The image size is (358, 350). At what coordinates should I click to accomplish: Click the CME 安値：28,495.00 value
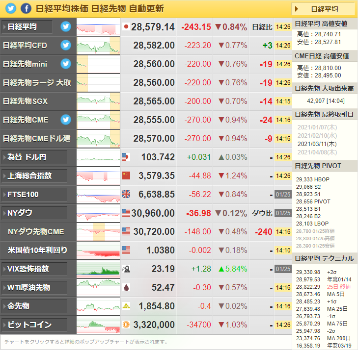click(x=319, y=75)
